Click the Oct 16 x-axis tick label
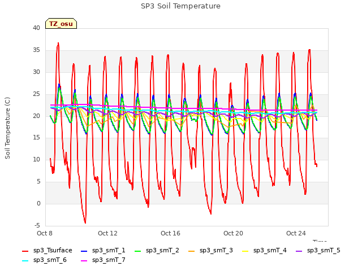 click(x=170, y=233)
